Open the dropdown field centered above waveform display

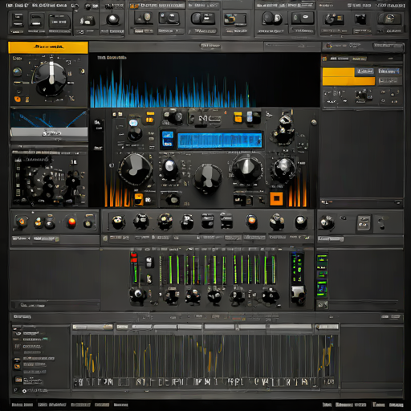coord(210,47)
